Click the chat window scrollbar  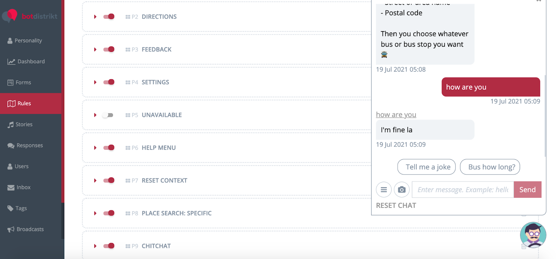coord(545,116)
